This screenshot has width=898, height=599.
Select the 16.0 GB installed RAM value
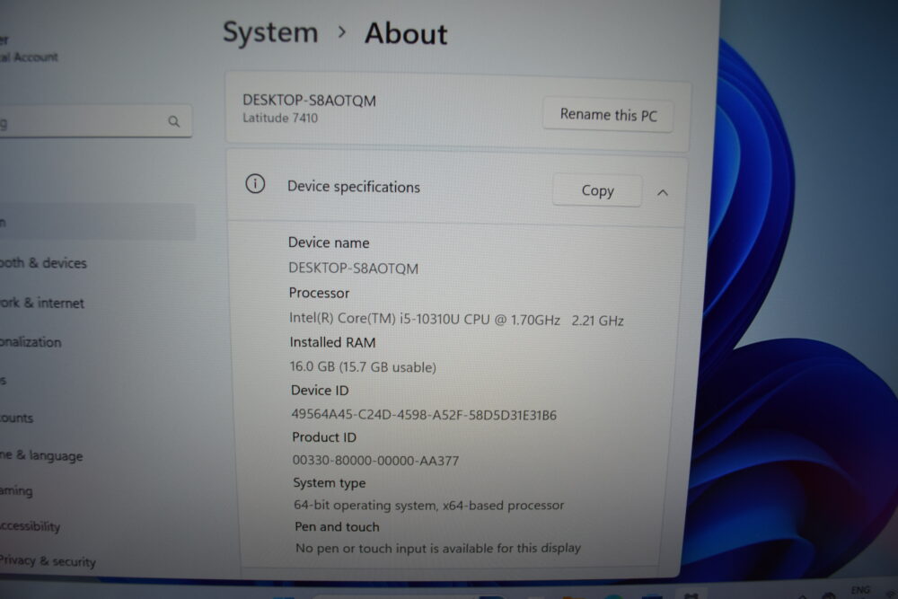[363, 367]
